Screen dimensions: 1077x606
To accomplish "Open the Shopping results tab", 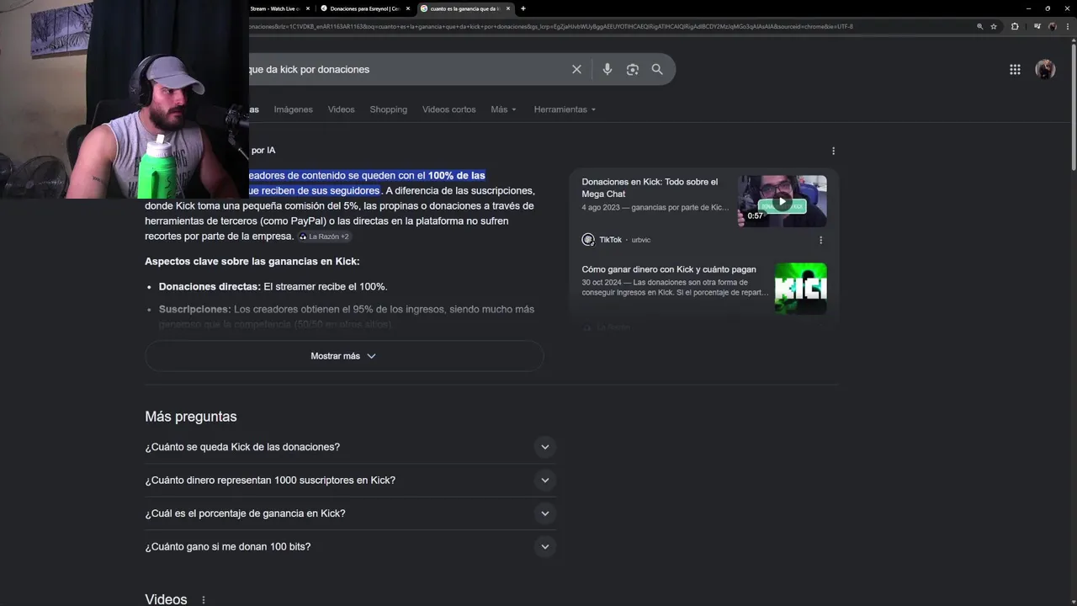I will (388, 109).
